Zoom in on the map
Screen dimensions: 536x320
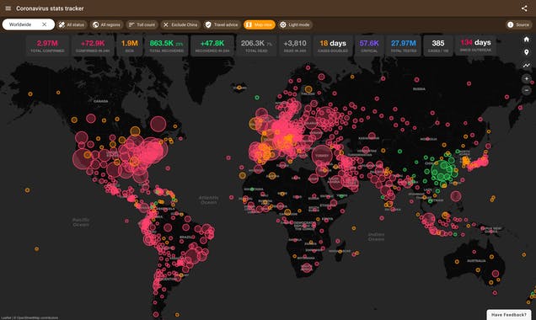click(x=527, y=78)
